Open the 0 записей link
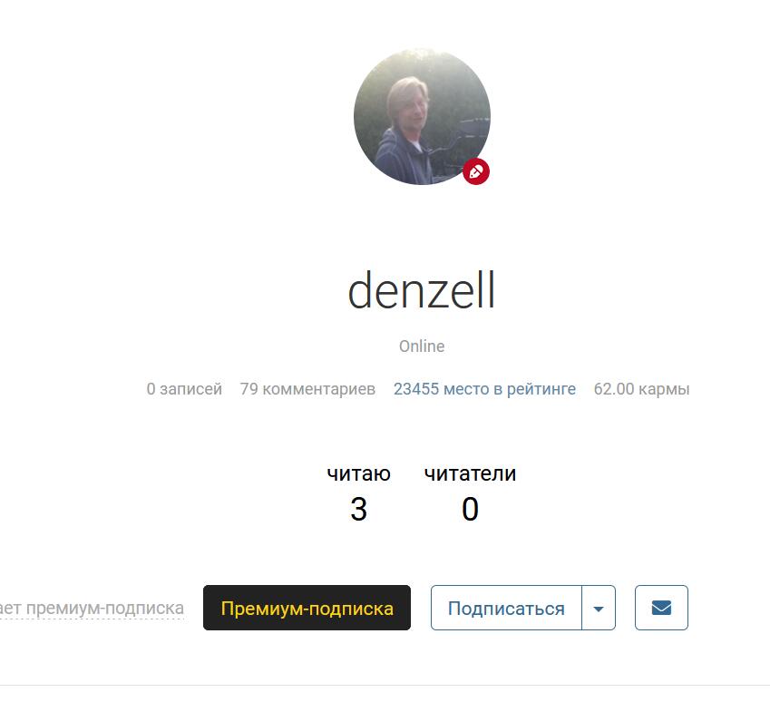 (x=184, y=389)
